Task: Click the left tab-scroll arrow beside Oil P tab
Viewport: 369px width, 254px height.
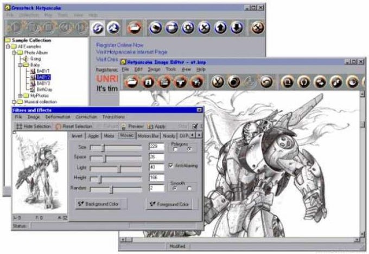Action: [193, 135]
